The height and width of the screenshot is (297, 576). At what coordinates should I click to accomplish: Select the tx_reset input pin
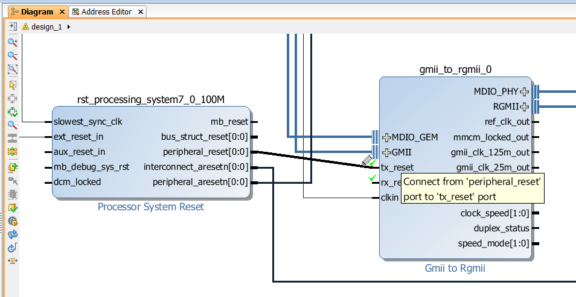pos(397,167)
